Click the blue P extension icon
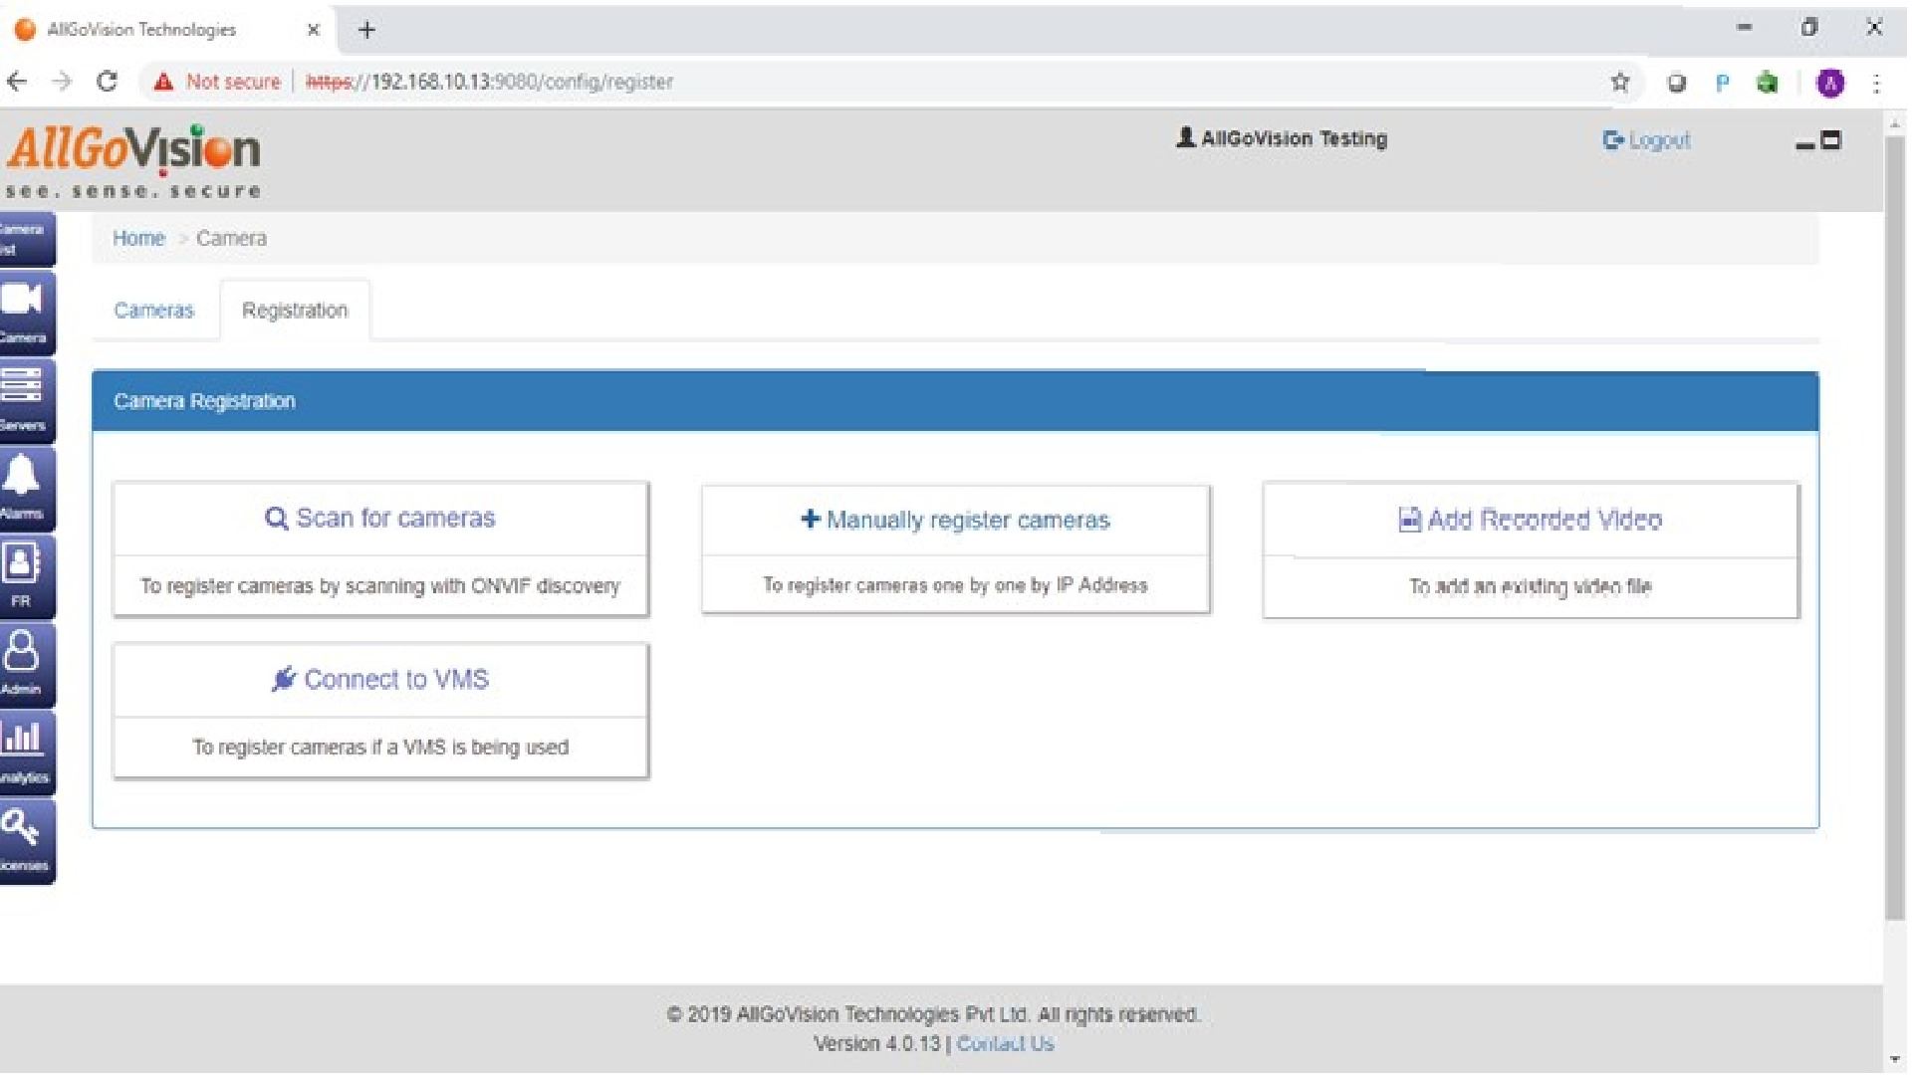Screen dimensions: 1912x1075 (1722, 84)
